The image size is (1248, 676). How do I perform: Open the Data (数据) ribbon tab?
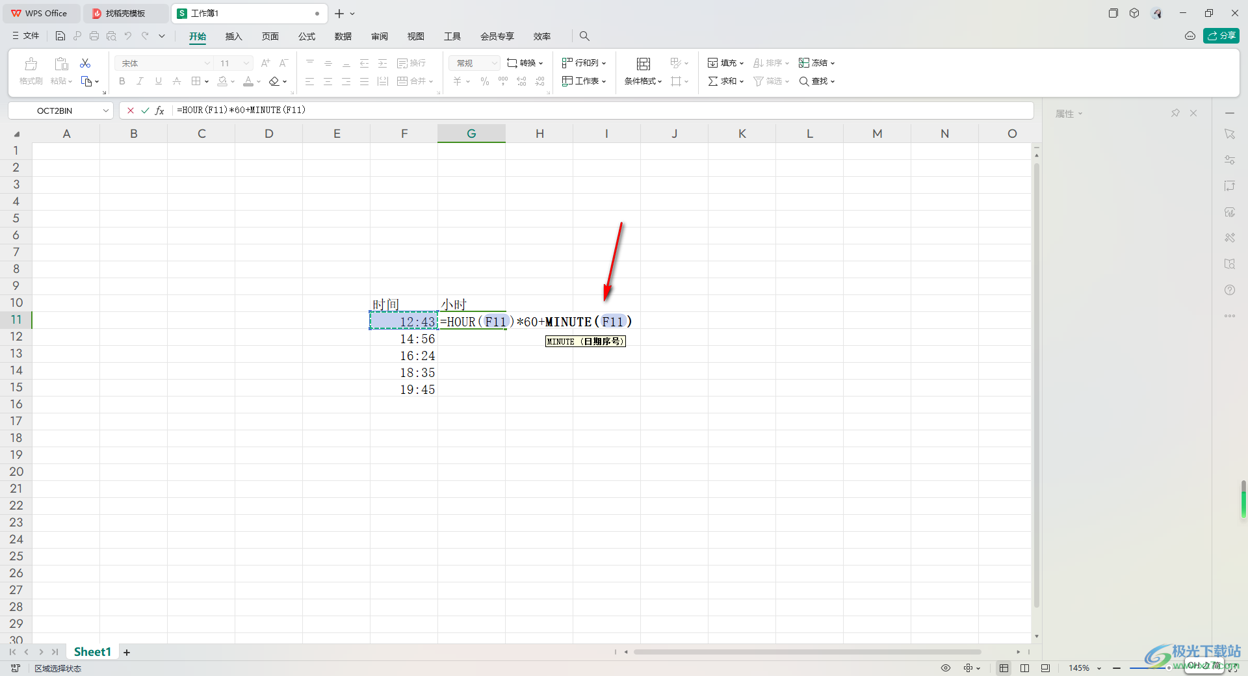(x=343, y=36)
